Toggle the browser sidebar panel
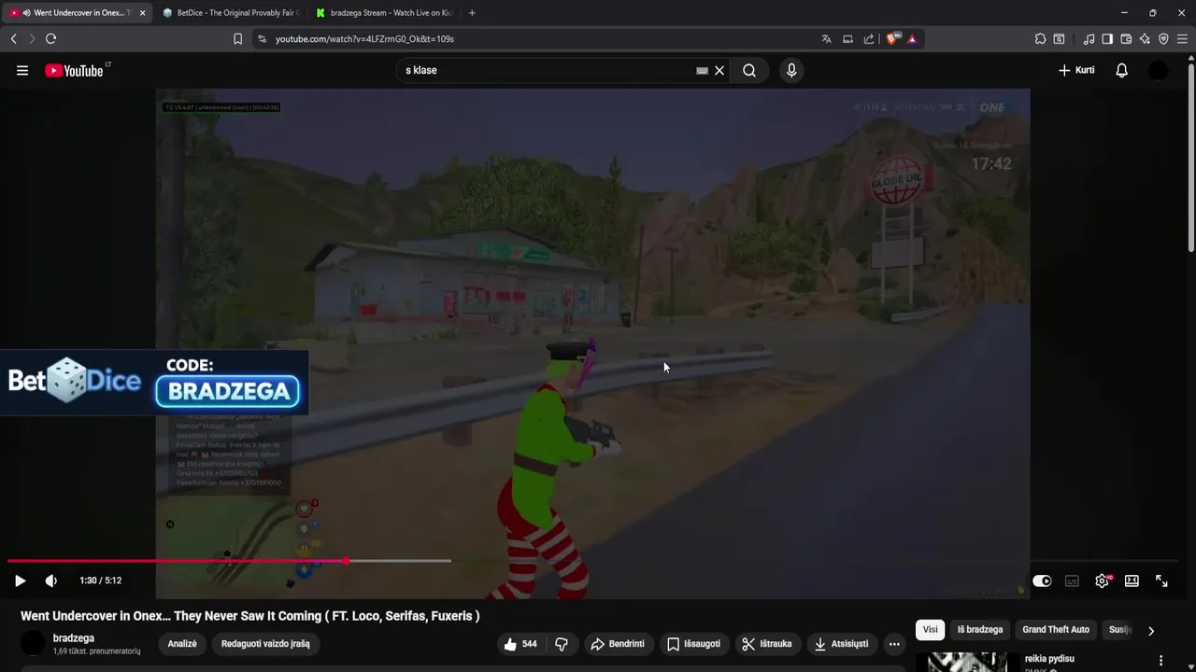The image size is (1196, 672). pos(1107,39)
